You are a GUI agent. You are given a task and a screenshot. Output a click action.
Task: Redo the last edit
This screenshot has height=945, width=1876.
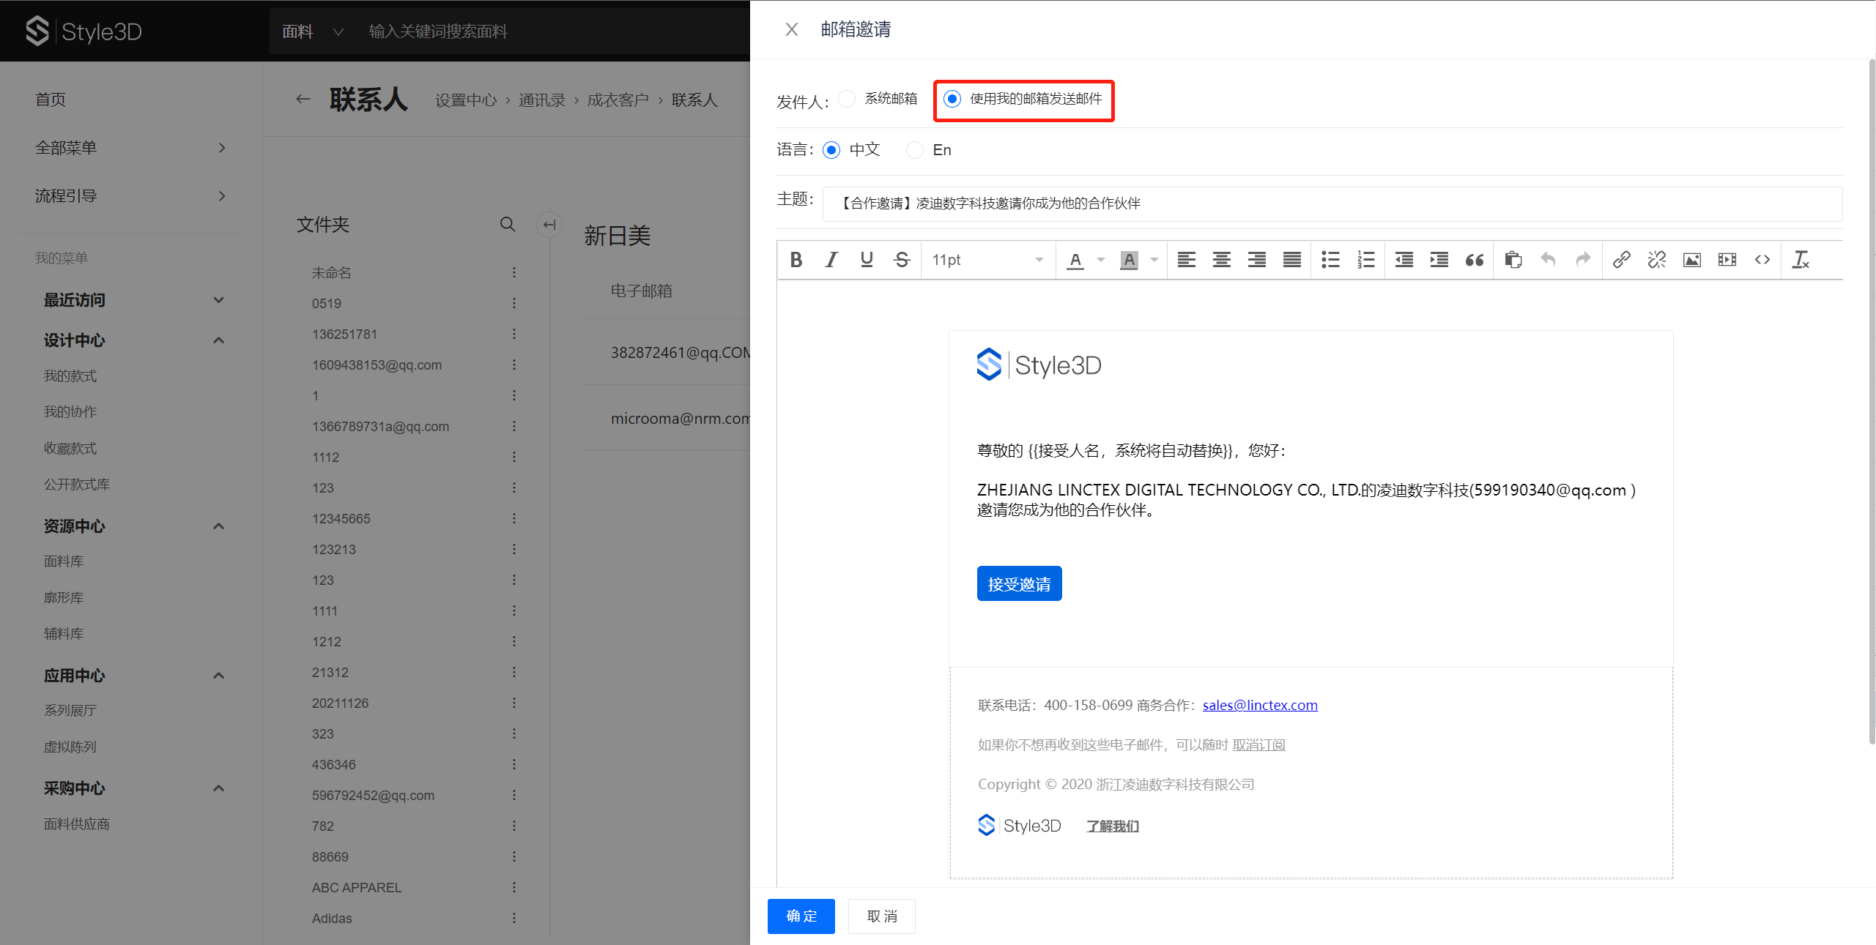point(1583,260)
